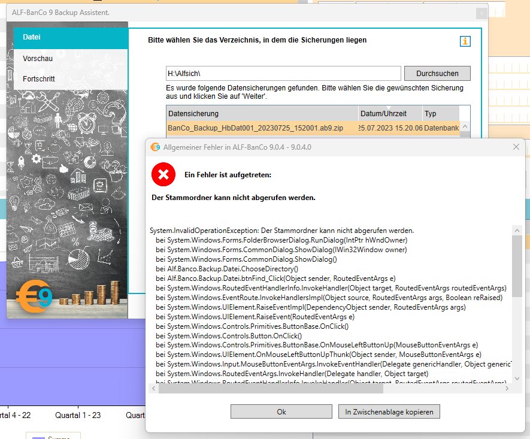This screenshot has height=439, width=530.
Task: Open the orange info icon
Action: point(465,41)
